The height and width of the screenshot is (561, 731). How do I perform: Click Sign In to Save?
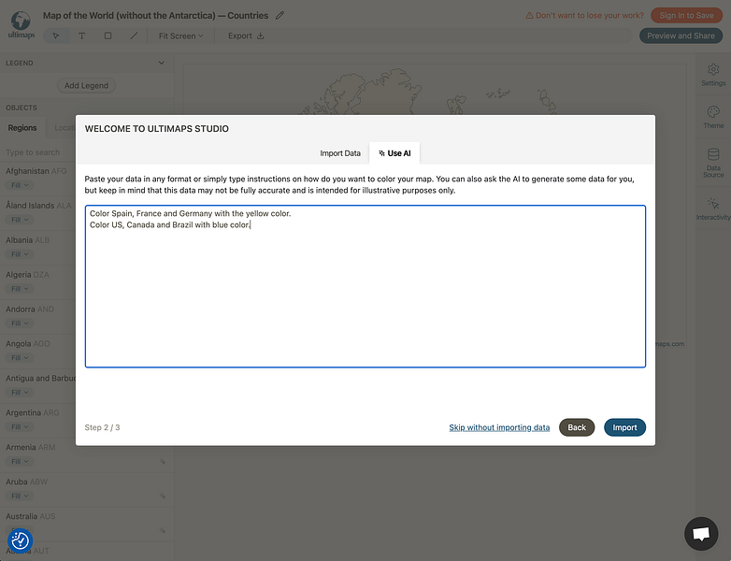click(x=686, y=15)
